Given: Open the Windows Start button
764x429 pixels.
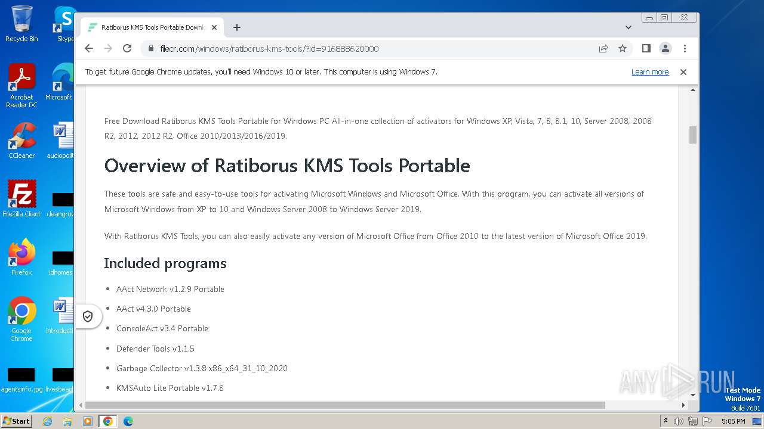Looking at the screenshot, I should coord(17,421).
